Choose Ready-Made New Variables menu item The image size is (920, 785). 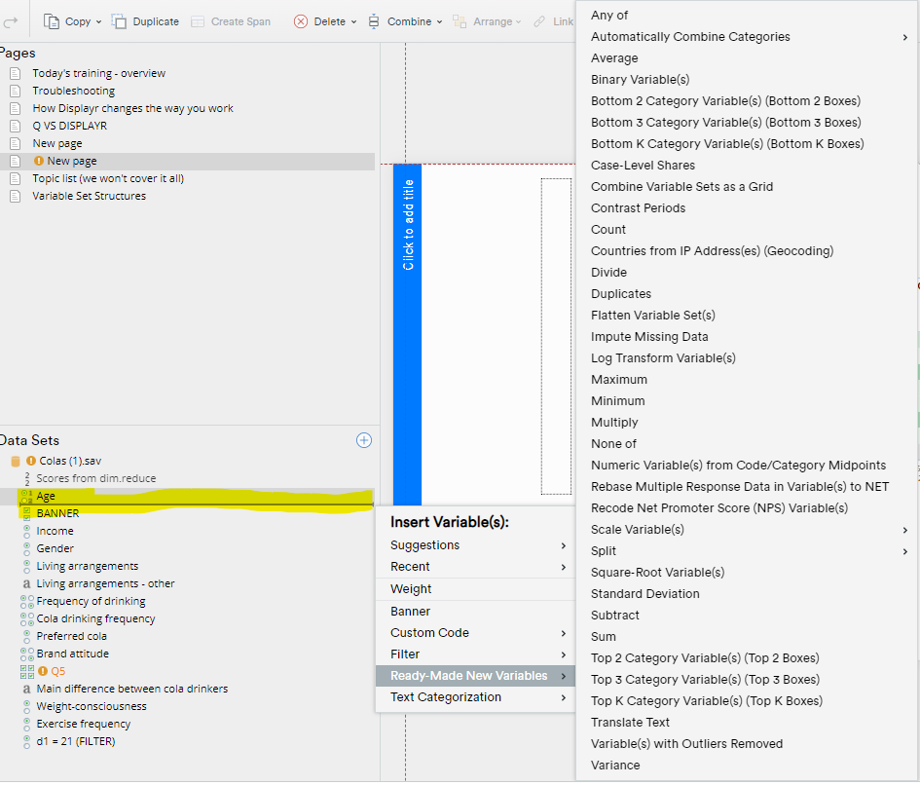[475, 676]
